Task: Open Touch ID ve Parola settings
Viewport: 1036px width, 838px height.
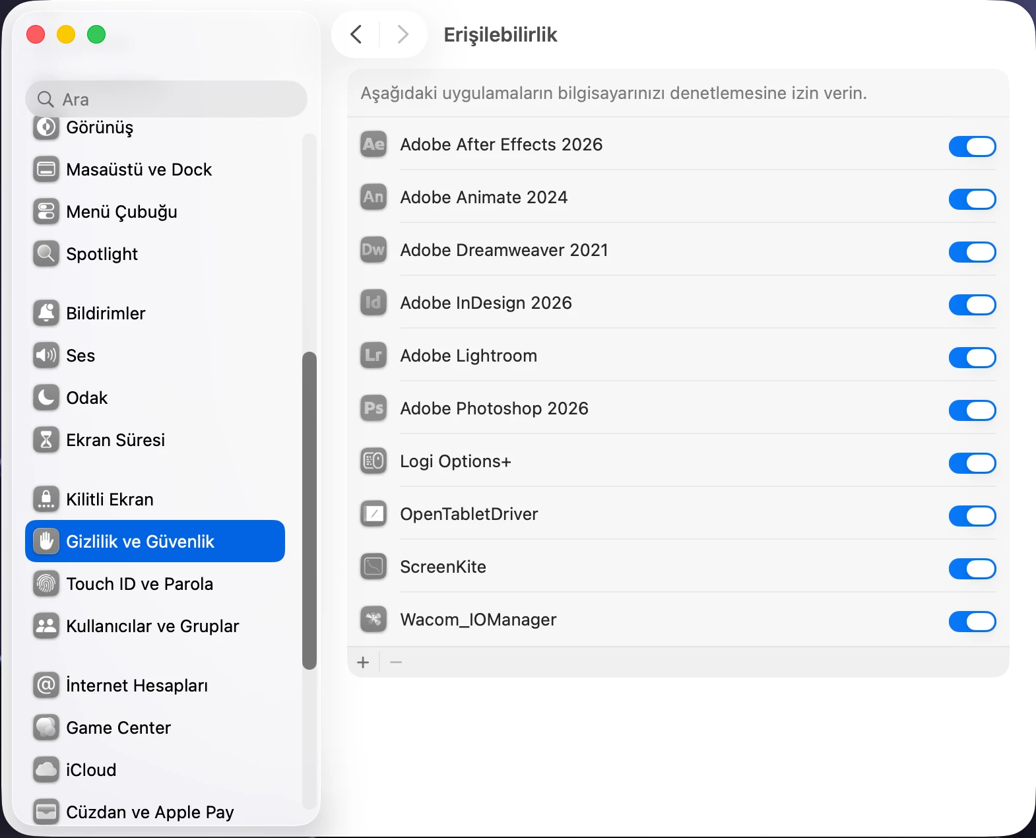Action: point(155,584)
